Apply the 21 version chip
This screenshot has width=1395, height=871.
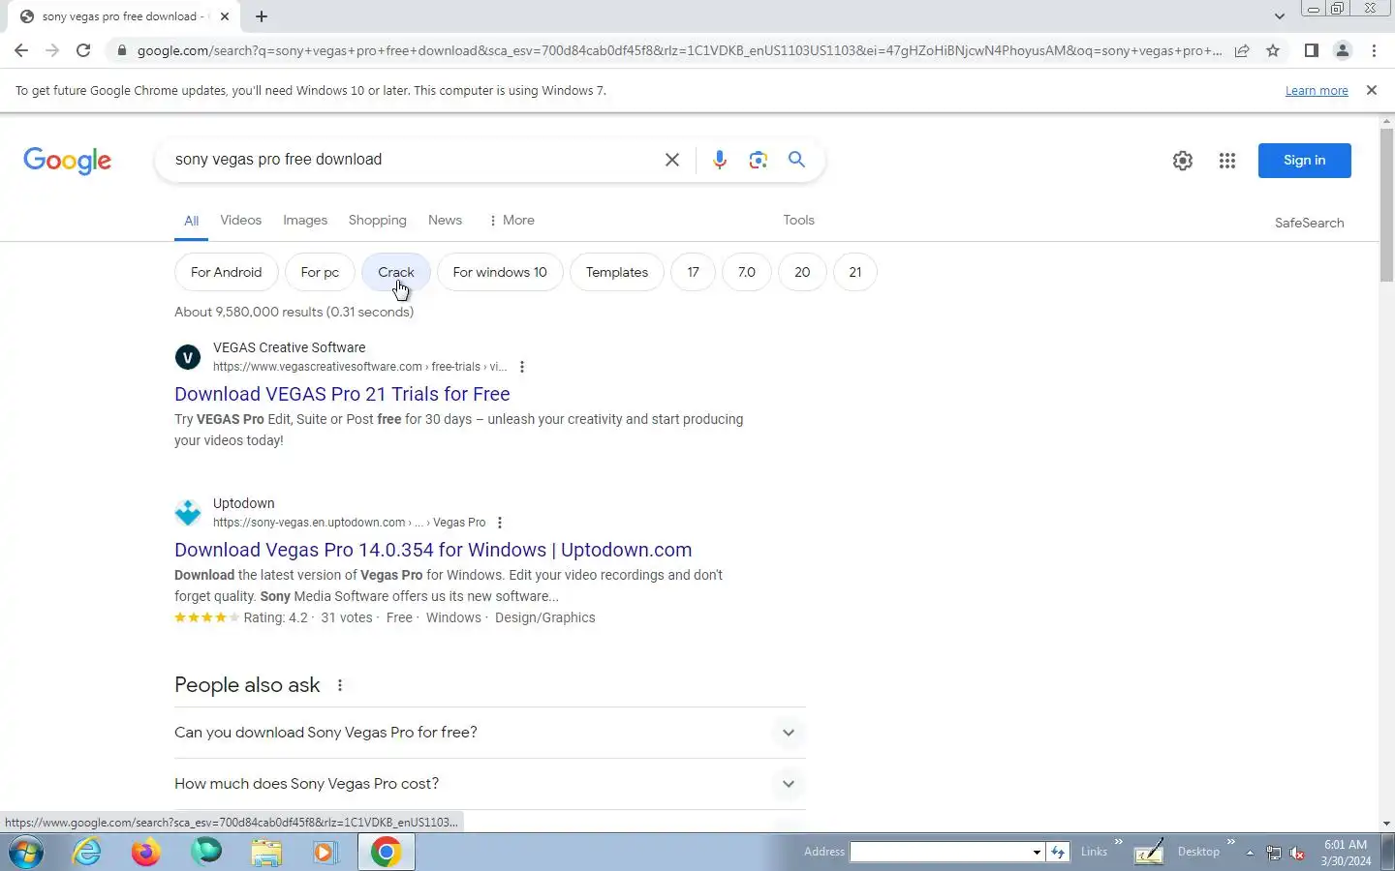[854, 272]
